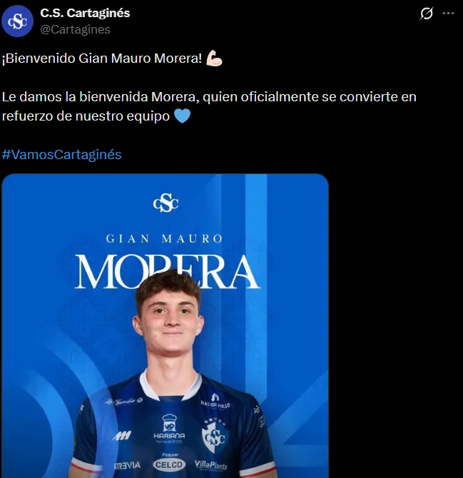The height and width of the screenshot is (478, 463).
Task: Click the blue heart emoji
Action: pyautogui.click(x=182, y=116)
